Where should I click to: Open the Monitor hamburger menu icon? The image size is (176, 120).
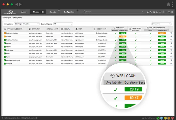click(43, 12)
